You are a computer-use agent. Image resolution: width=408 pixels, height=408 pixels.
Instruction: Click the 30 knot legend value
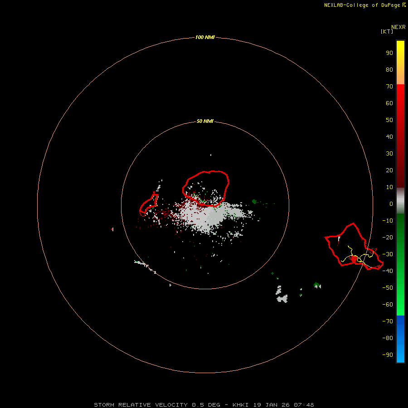389,154
